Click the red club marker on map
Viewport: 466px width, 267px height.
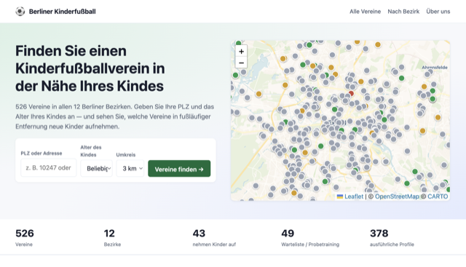coord(351,94)
